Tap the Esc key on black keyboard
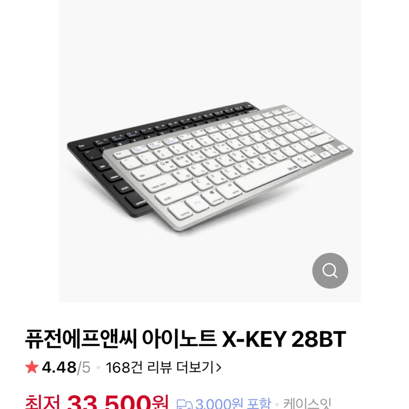The height and width of the screenshot is (409, 409). pyautogui.click(x=82, y=147)
